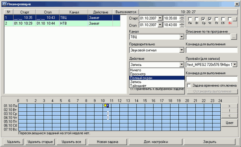Click the '!' current week button

point(229,111)
